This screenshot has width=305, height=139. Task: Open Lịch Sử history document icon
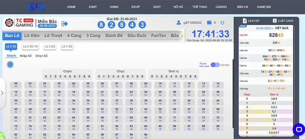[244, 21]
